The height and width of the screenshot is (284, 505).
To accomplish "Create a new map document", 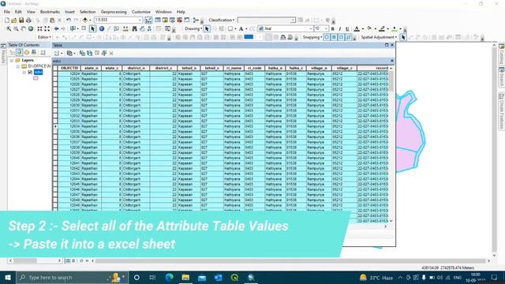I will [7, 21].
